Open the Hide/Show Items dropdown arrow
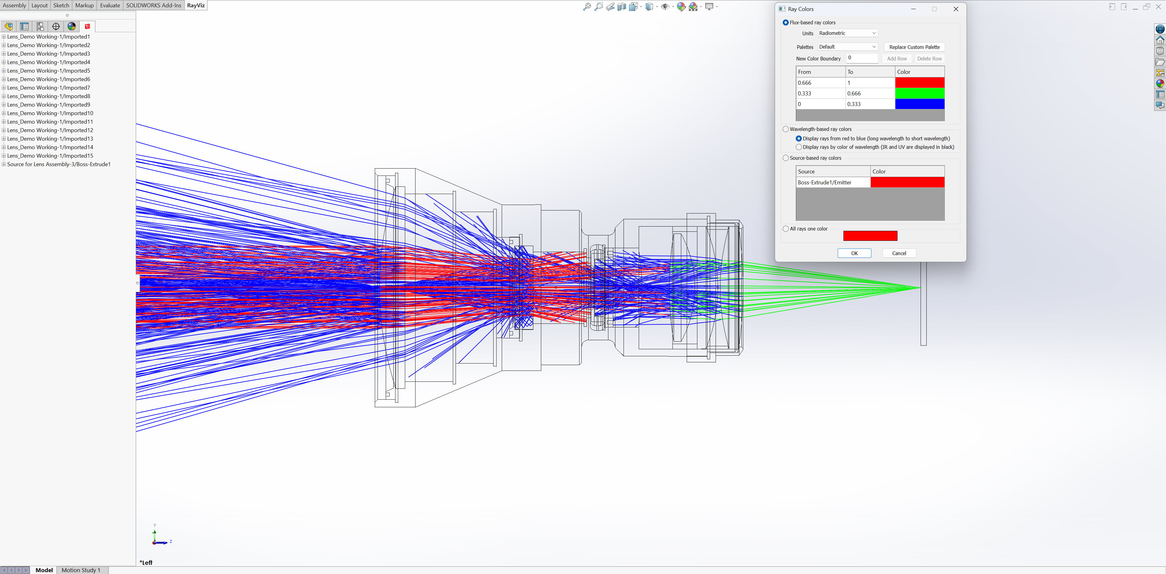The height and width of the screenshot is (574, 1166). click(x=673, y=6)
